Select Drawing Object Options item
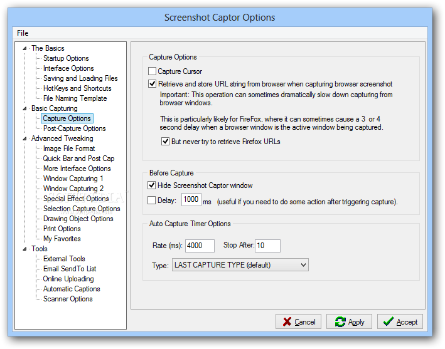The image size is (445, 349). click(x=78, y=219)
